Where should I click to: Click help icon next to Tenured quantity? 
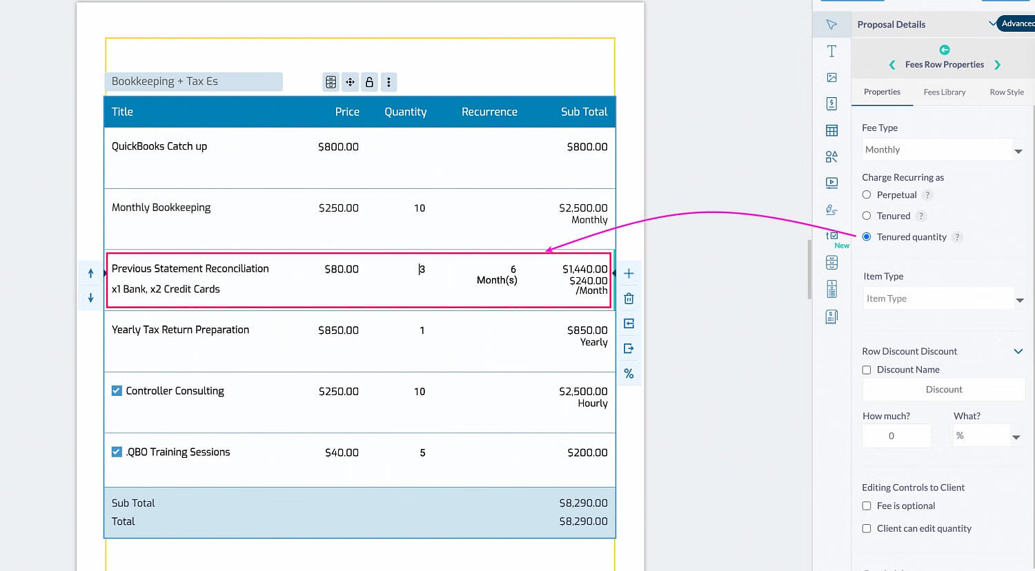coord(957,237)
